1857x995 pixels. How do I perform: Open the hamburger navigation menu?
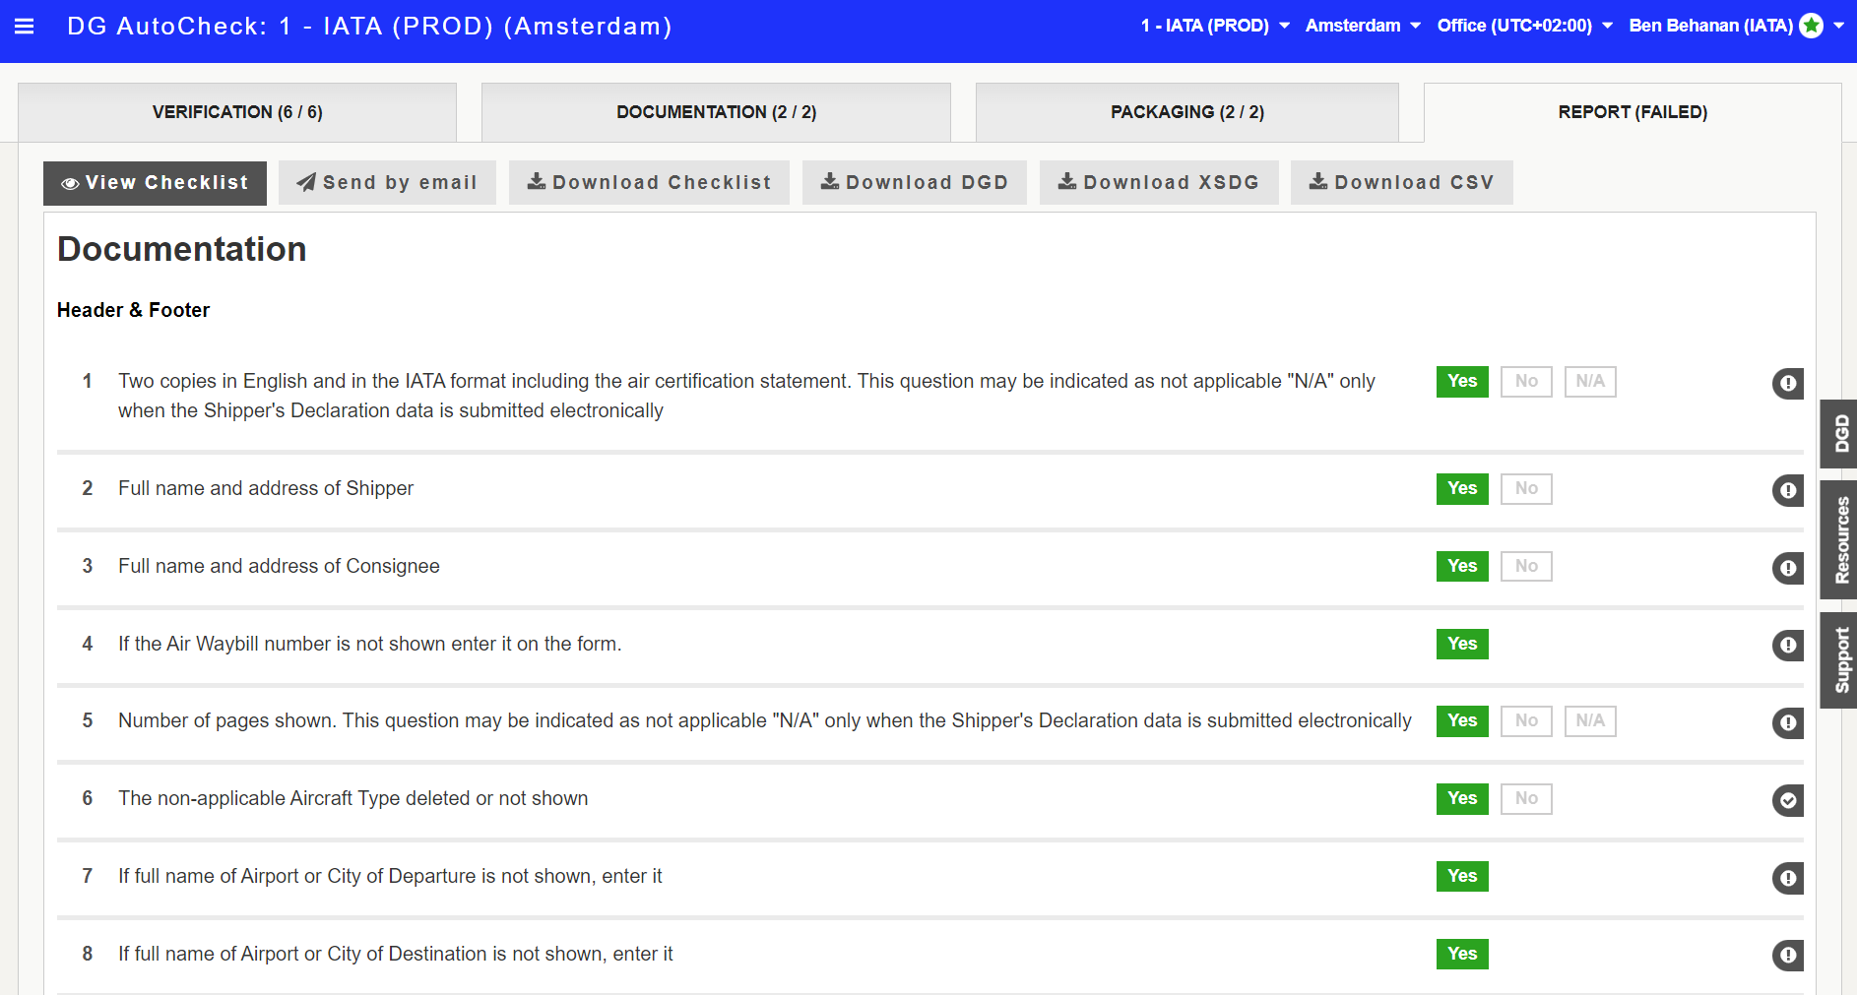pos(25,27)
